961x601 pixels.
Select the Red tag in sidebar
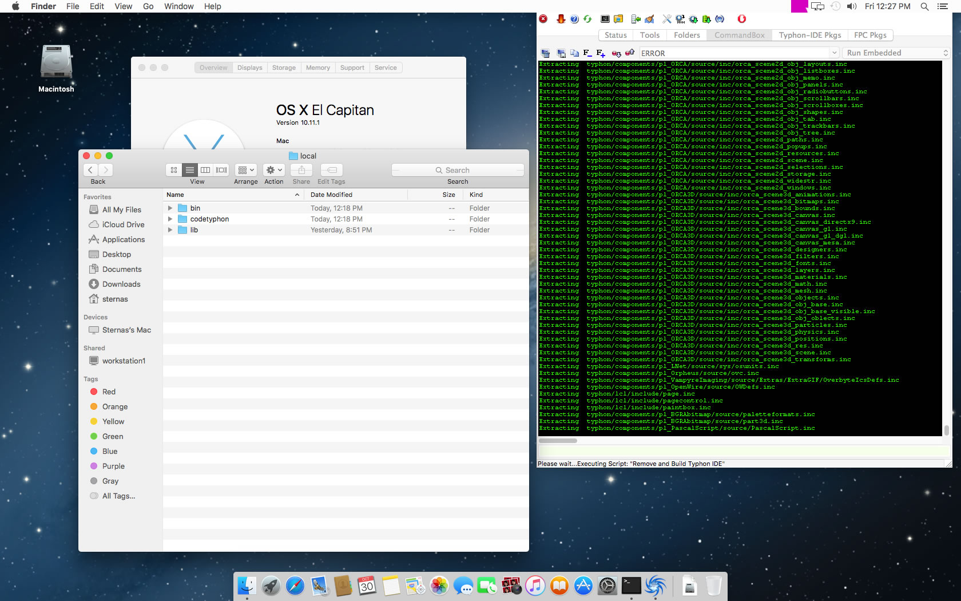[109, 392]
